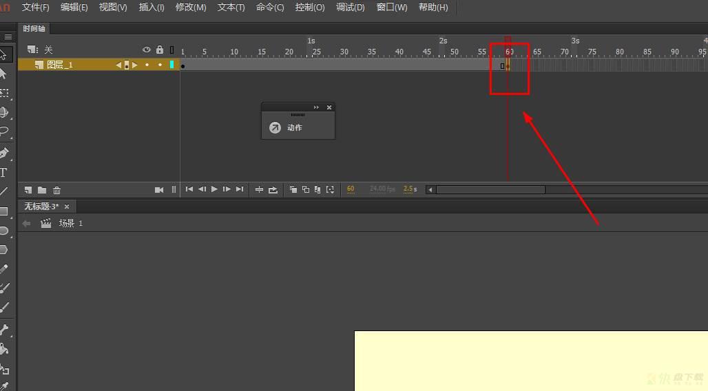
Task: Toggle lock for all layers
Action: pos(159,49)
